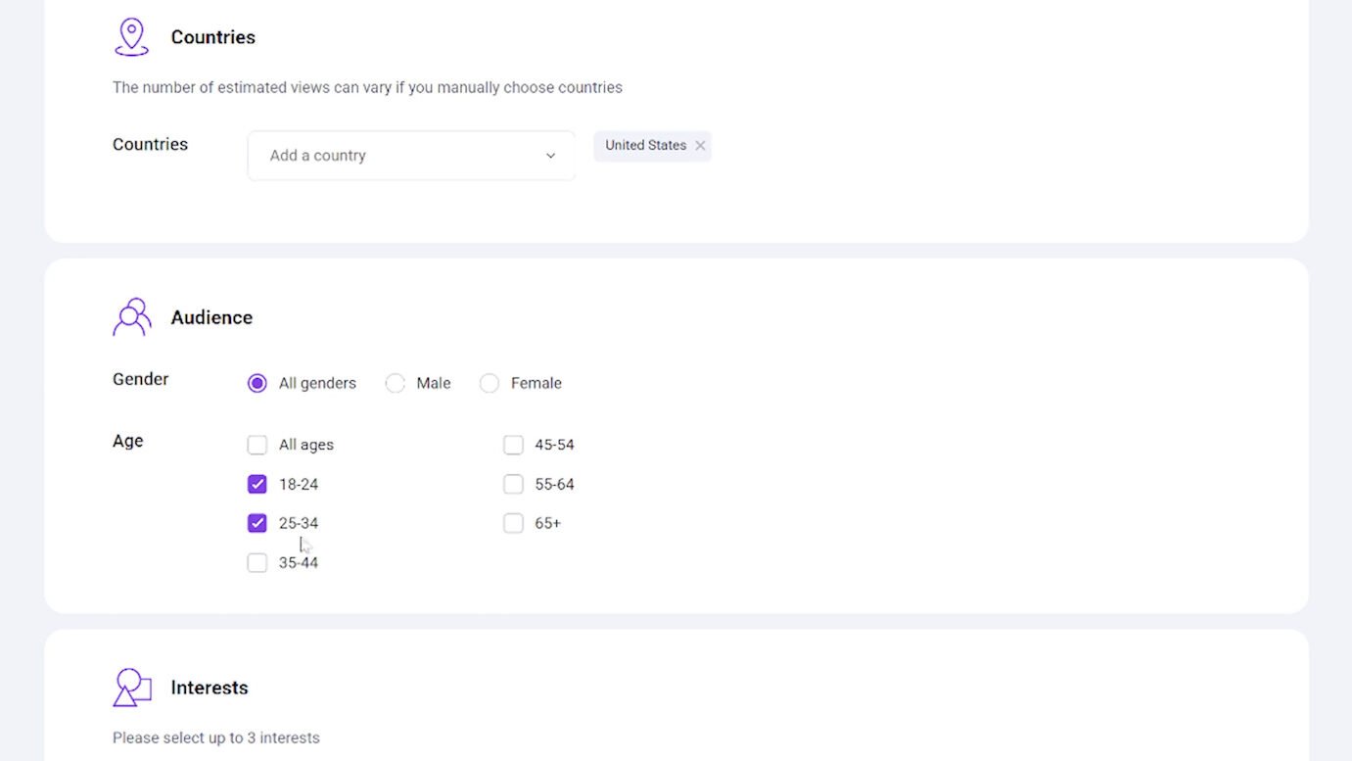Click the Interests section heading
This screenshot has height=761, width=1352.
point(210,688)
